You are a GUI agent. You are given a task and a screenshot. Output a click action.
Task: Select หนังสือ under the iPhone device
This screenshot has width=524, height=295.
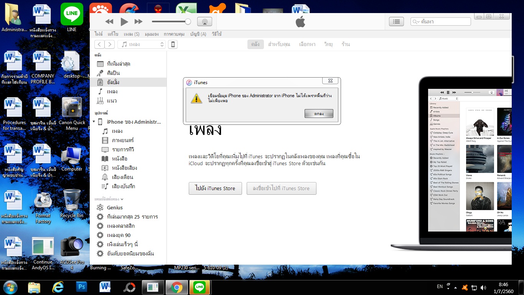[x=129, y=159]
